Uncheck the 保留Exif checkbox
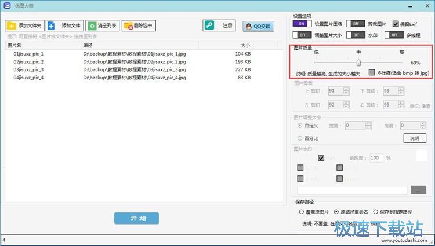 coord(396,24)
